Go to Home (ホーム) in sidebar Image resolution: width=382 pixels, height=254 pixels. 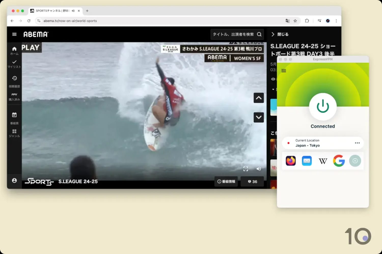tap(14, 51)
